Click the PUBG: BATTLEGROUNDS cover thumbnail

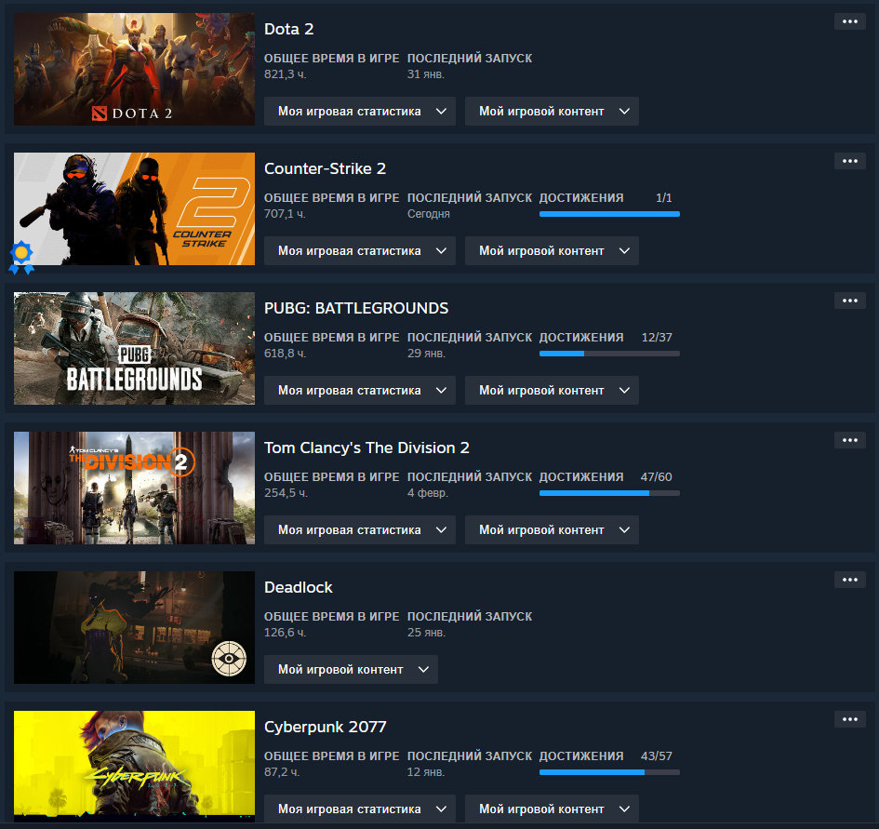click(135, 348)
